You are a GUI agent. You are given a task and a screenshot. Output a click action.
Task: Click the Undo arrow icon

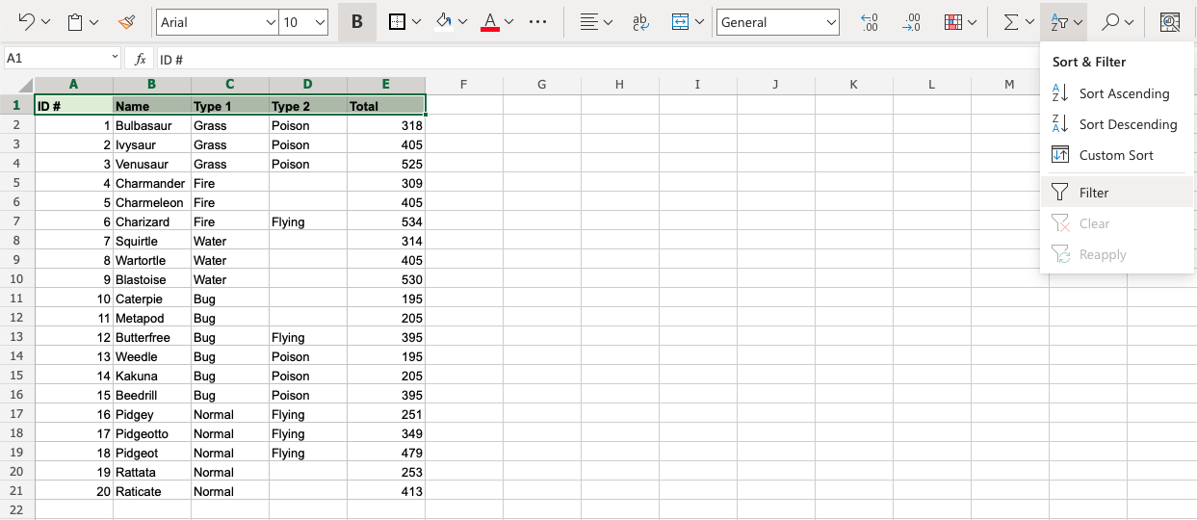point(26,21)
